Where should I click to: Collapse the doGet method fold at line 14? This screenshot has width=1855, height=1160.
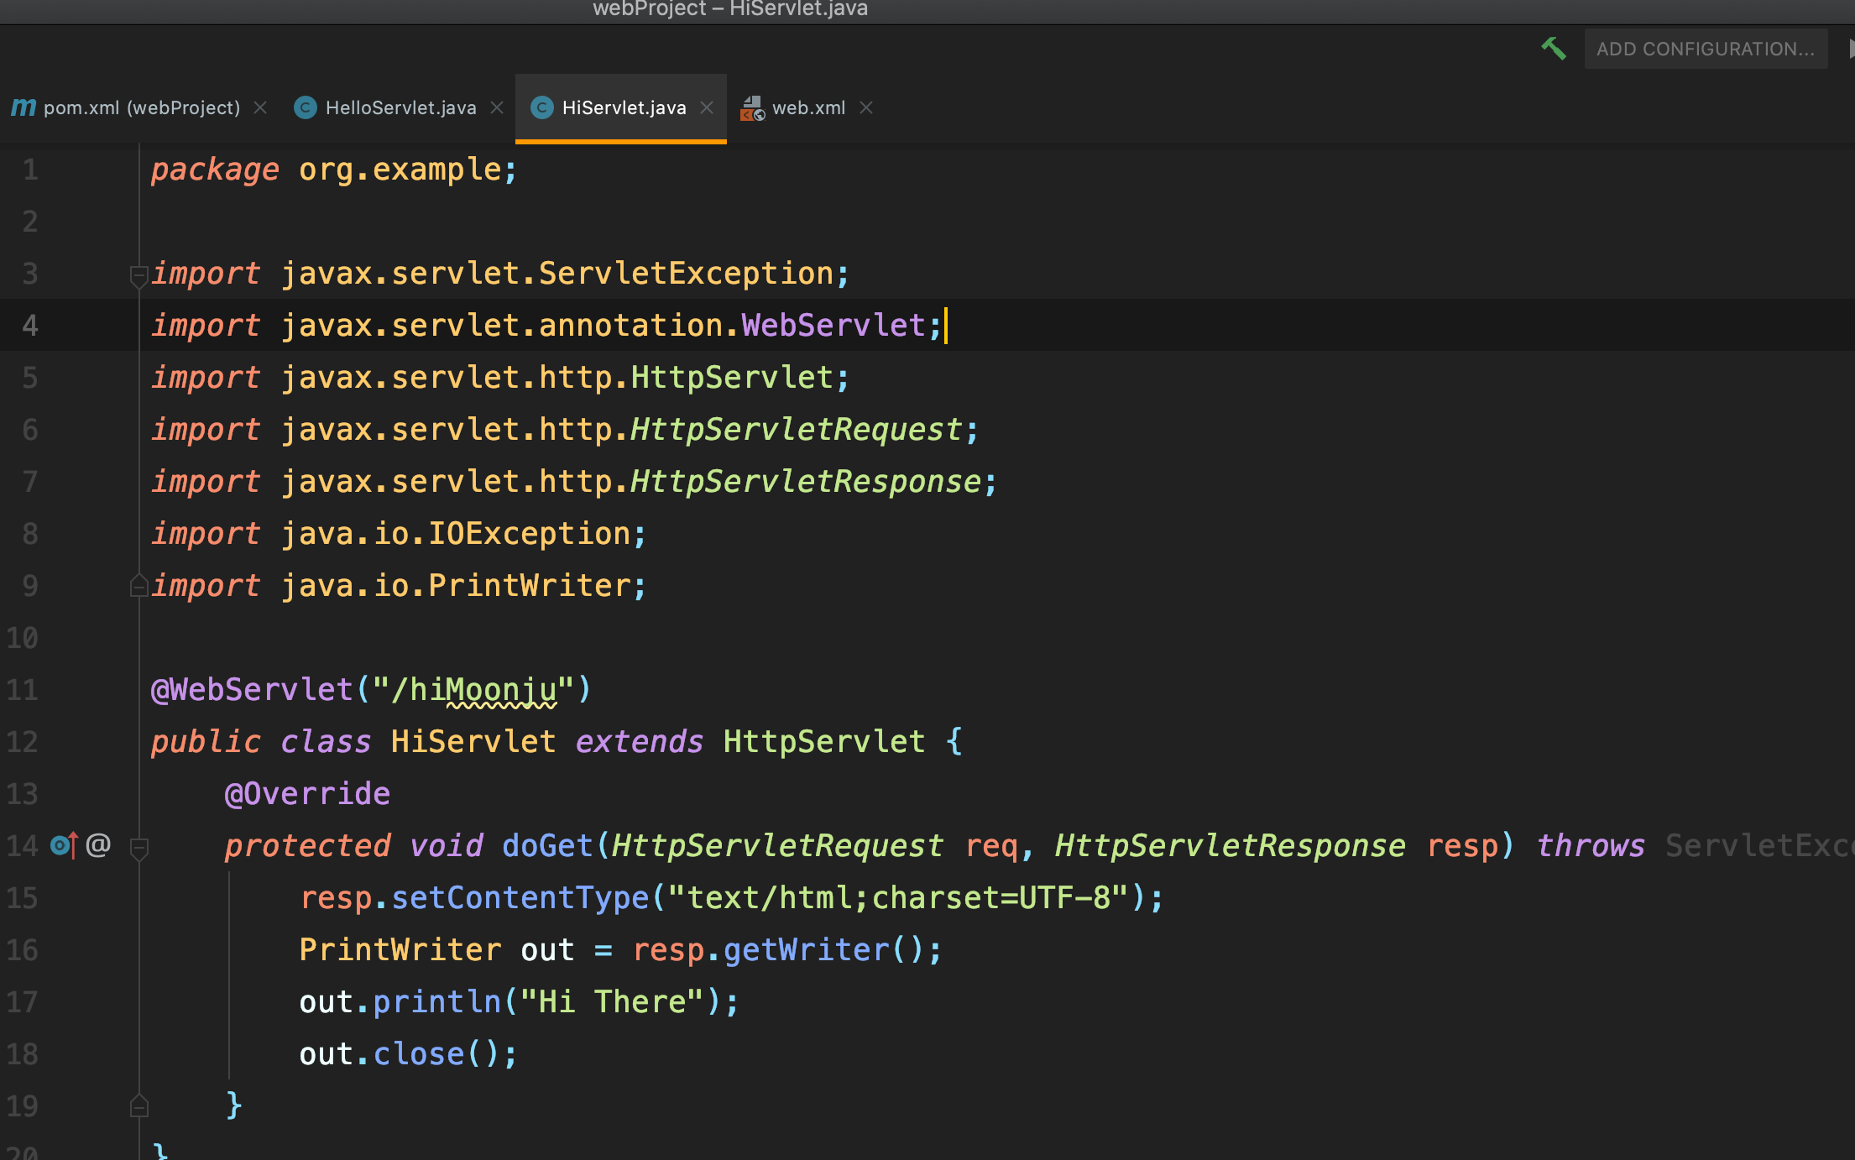tap(139, 848)
